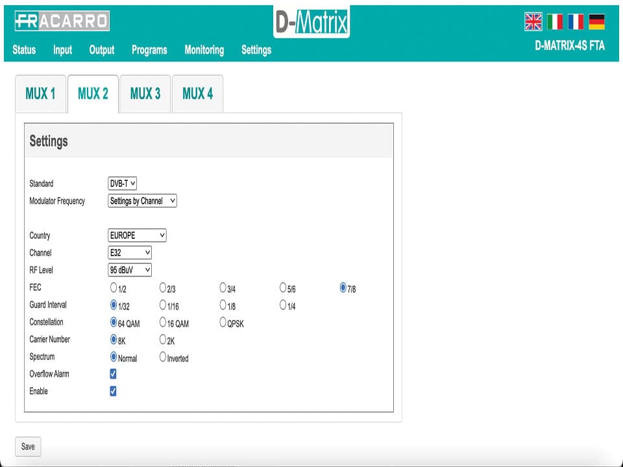
Task: Select Guard Interval 1/4
Action: pos(283,305)
